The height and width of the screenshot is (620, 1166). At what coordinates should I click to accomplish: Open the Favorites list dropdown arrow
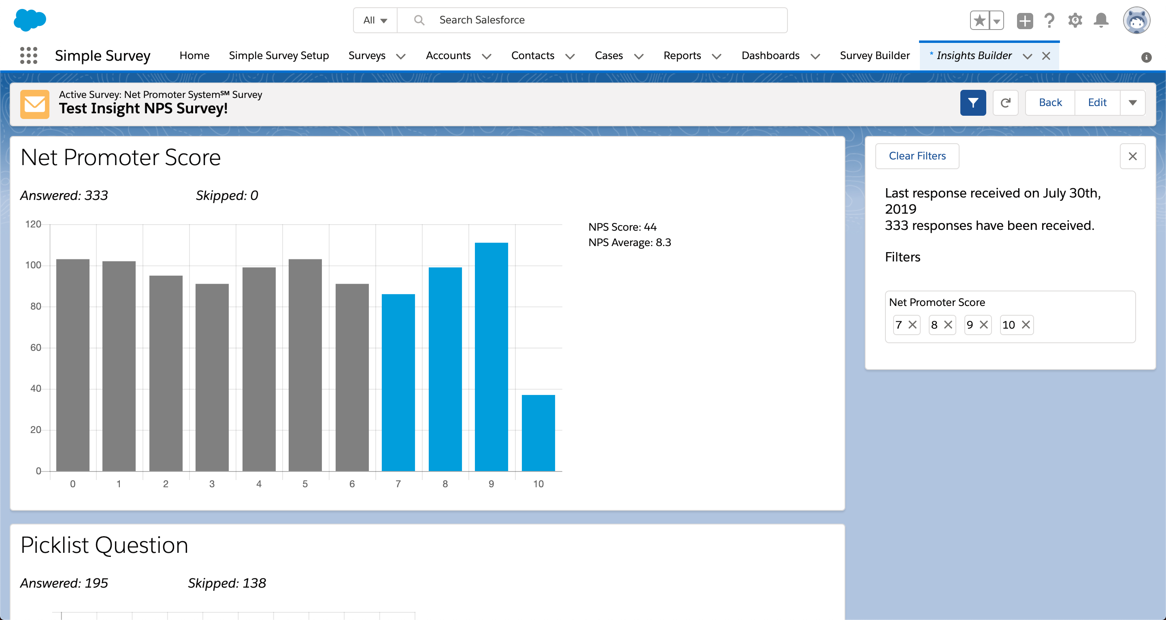point(996,20)
